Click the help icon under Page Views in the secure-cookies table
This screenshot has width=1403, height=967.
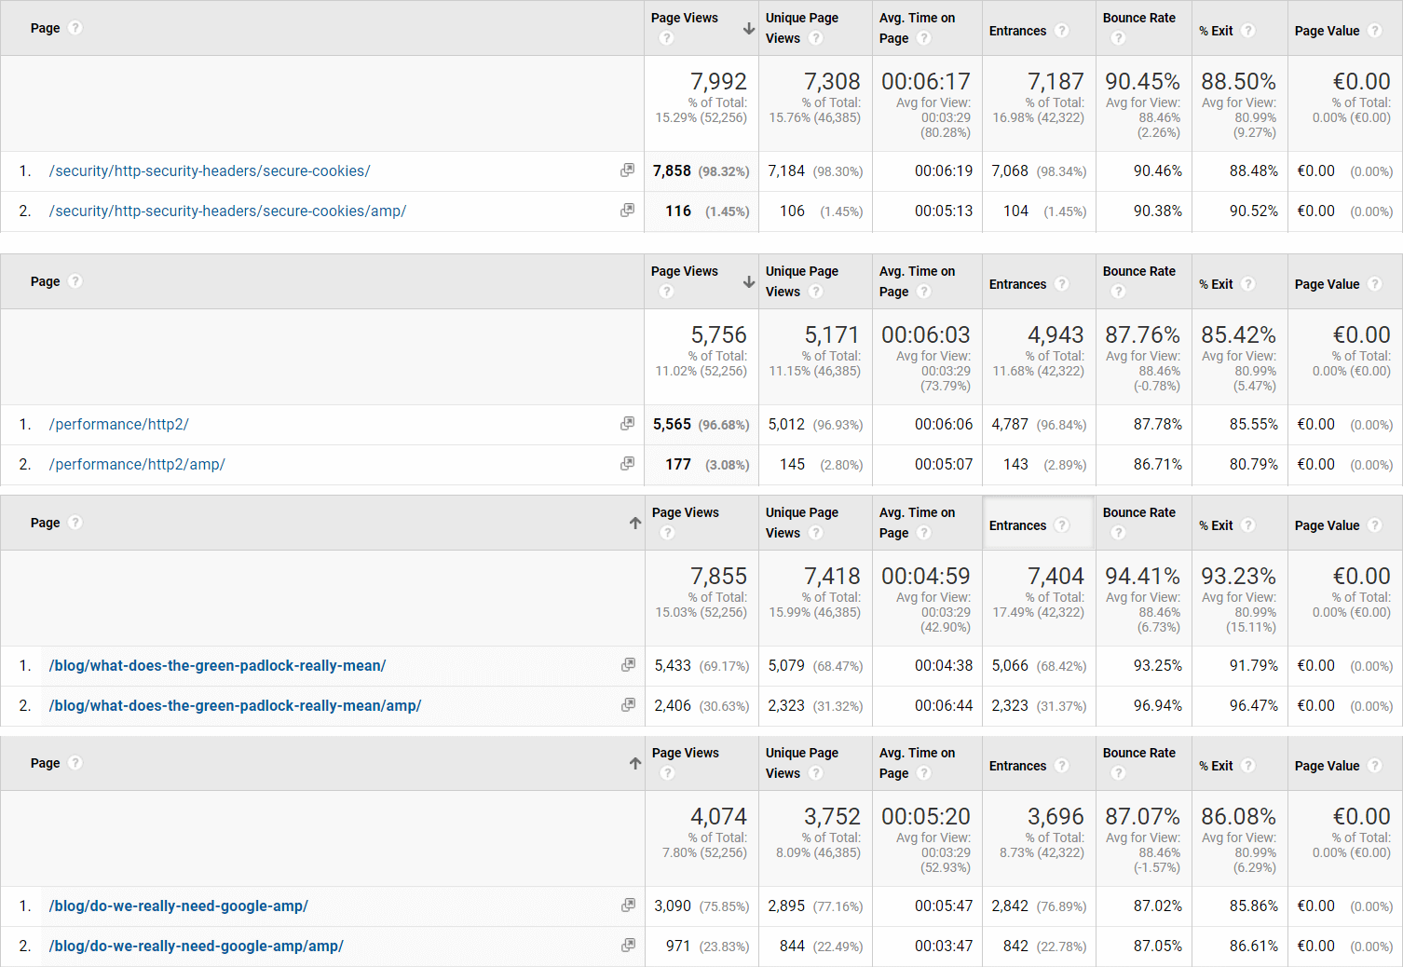pos(666,38)
